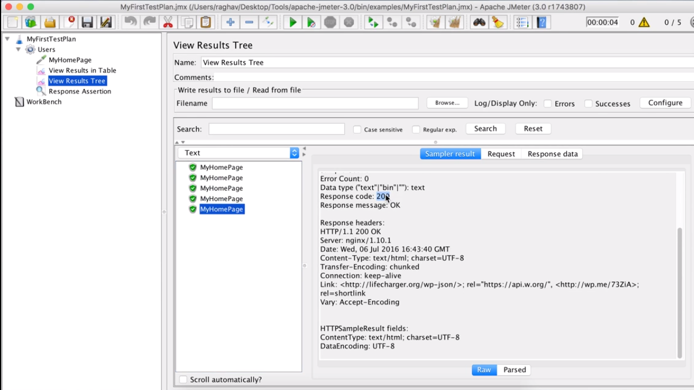Cut with the scissors icon

point(168,22)
